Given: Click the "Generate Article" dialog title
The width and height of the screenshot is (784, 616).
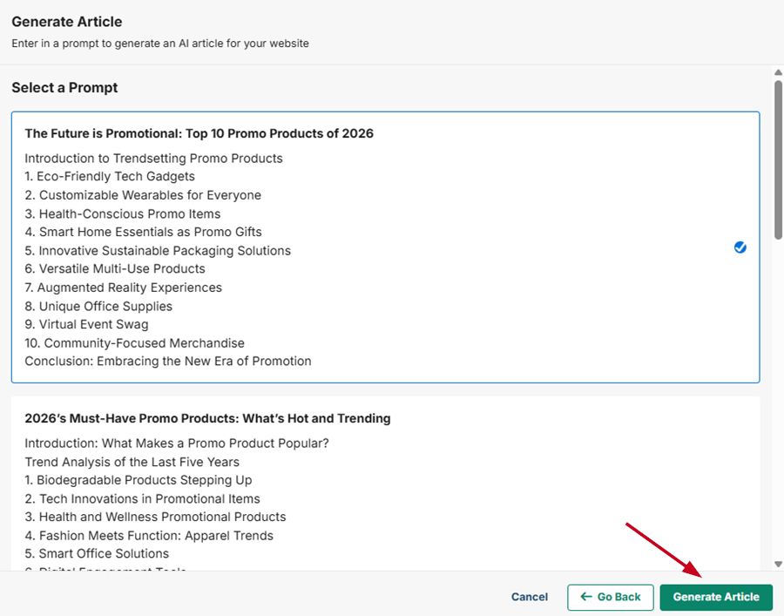Looking at the screenshot, I should tap(67, 22).
